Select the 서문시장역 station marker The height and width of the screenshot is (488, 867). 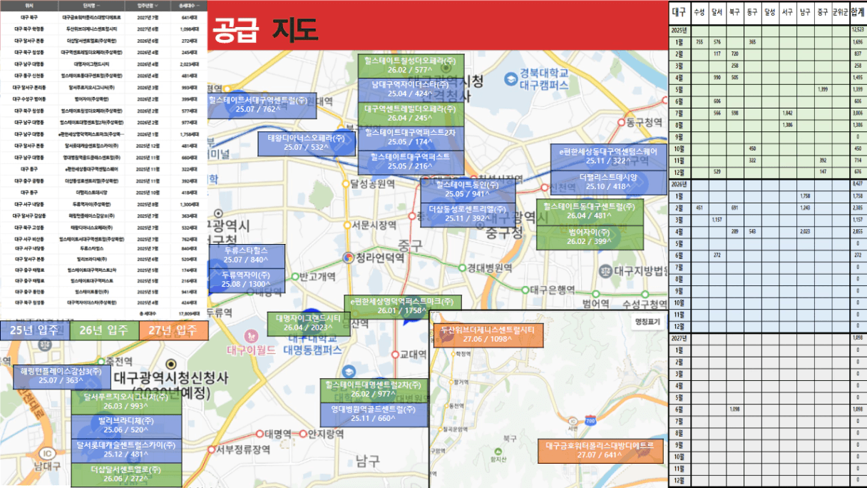347,225
